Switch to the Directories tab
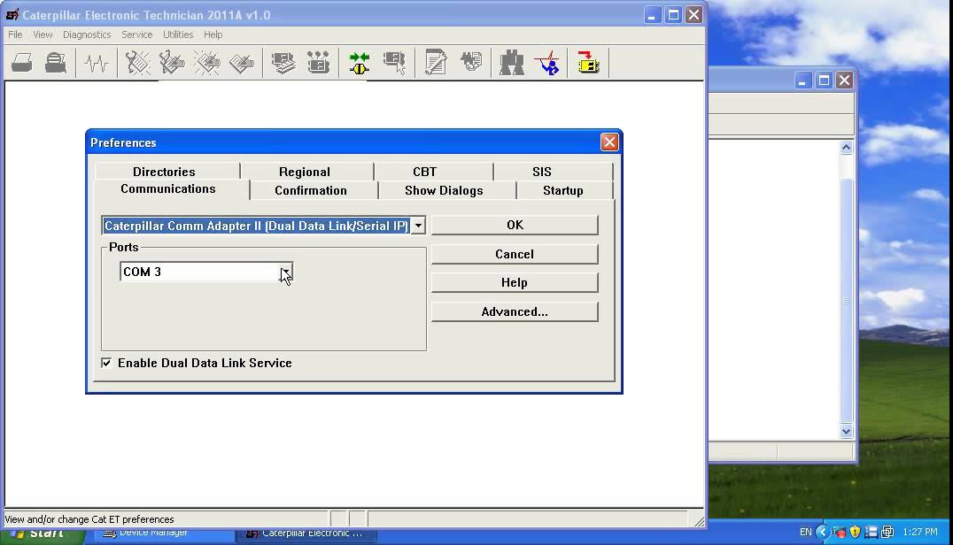Viewport: 953px width, 545px height. (x=164, y=172)
